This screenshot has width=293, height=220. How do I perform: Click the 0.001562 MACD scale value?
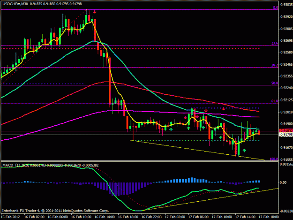[286, 164]
